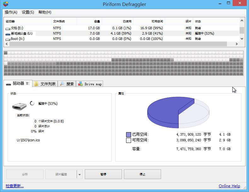Switch to the 搜索 tab
This screenshot has width=249, height=192.
67,84
